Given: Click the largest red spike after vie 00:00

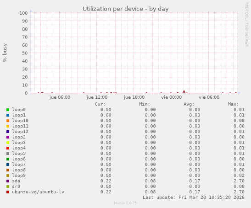Looking at the screenshot, I should (x=184, y=92).
